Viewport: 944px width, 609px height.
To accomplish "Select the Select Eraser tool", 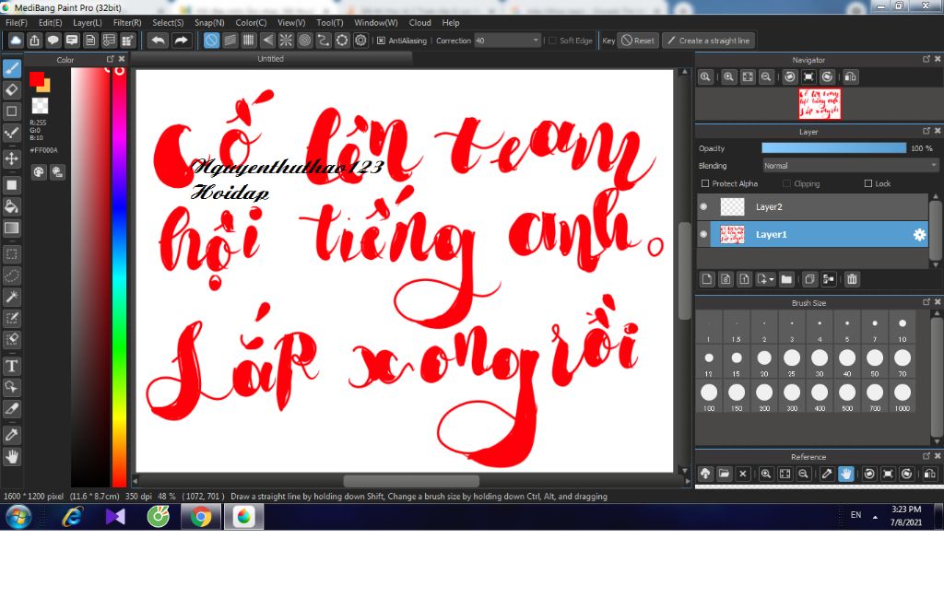I will point(11,339).
